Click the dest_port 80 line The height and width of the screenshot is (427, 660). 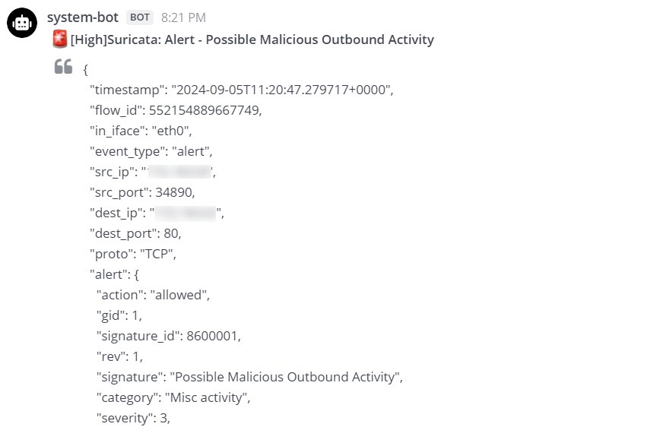[x=135, y=233]
